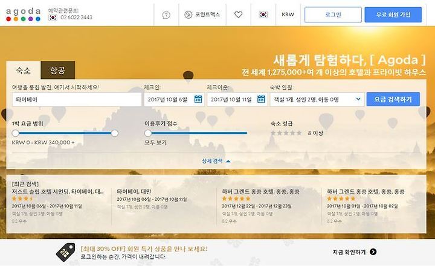Screen dimensions: 435x266
Task: Switch to the 항공 flights tab
Action: [x=58, y=70]
